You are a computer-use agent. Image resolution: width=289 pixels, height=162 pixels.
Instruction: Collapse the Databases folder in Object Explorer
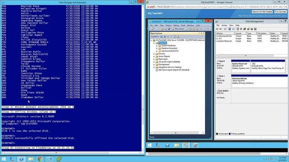154,43
